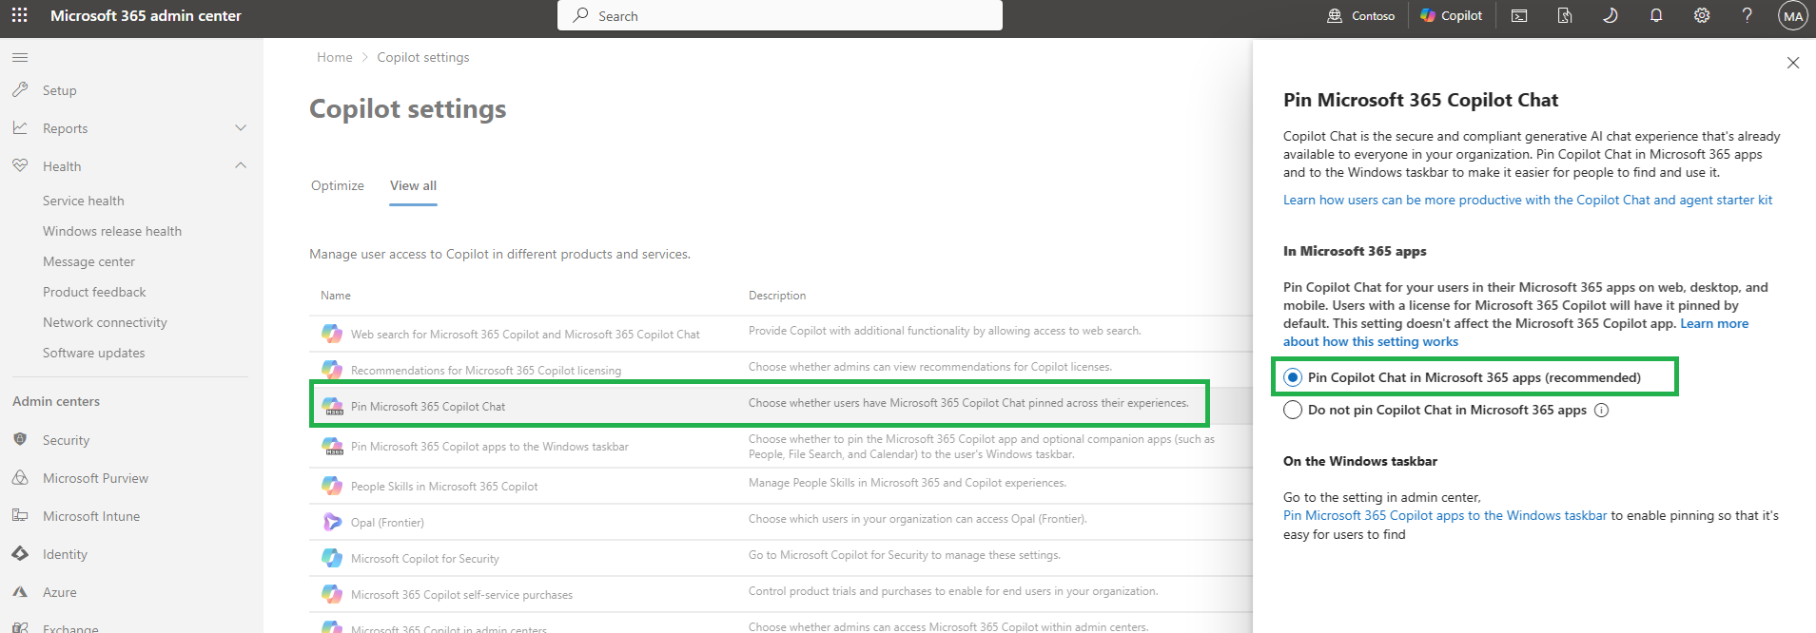Image resolution: width=1816 pixels, height=633 pixels.
Task: Click the Setup wrench icon
Action: 20,89
